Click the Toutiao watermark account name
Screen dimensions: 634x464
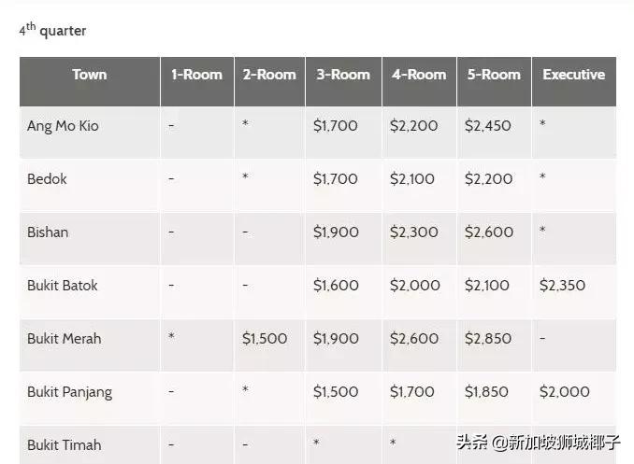[538, 443]
